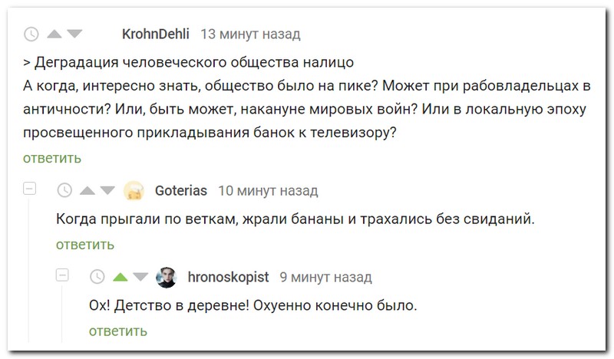614x359 pixels.
Task: Open KrohnDehli's user profile
Action: tap(155, 35)
